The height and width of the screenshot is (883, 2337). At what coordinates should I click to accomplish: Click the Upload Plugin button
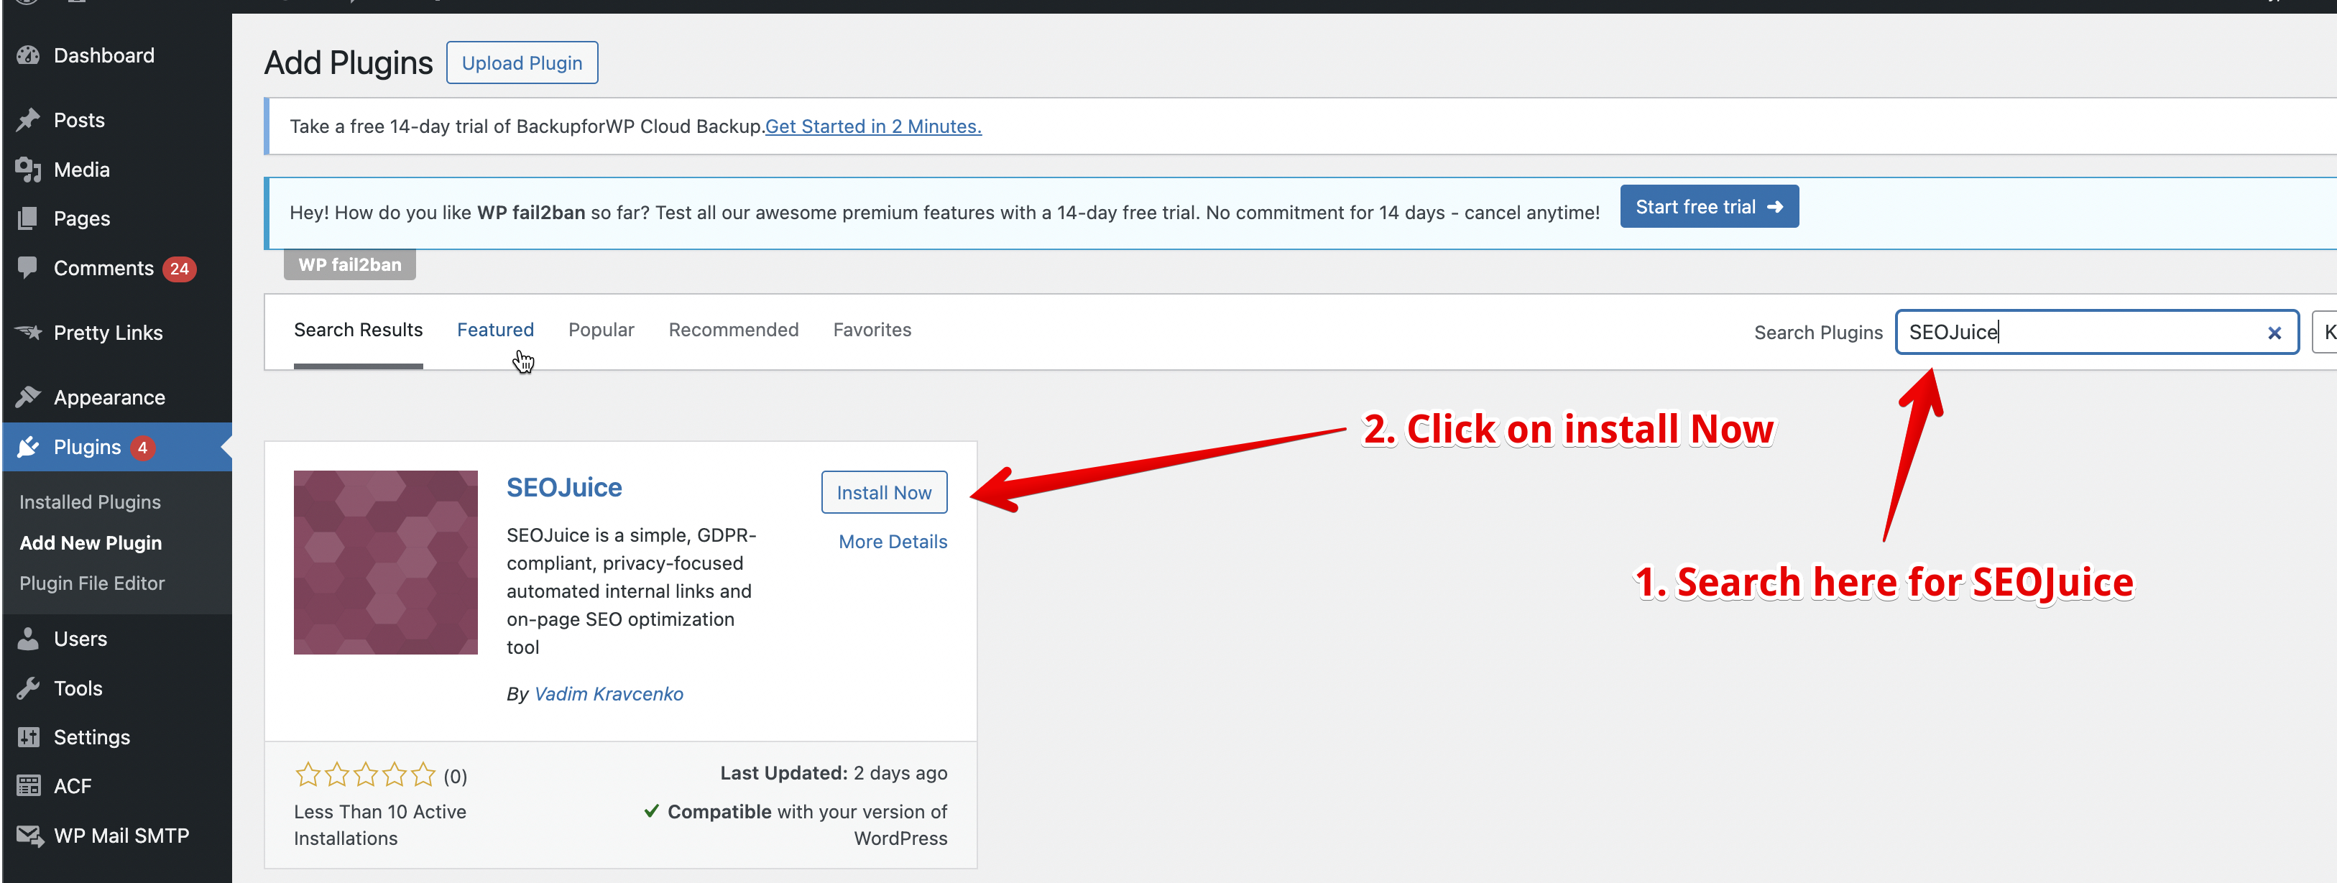point(522,62)
